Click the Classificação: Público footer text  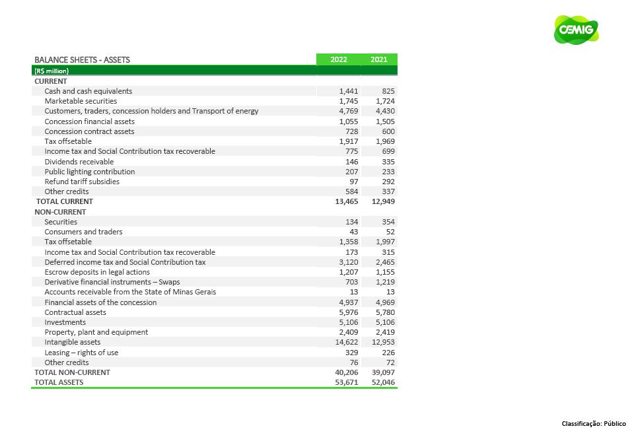tap(593, 424)
